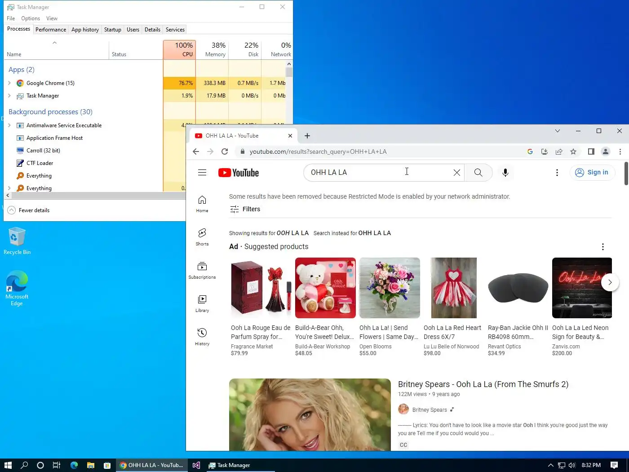The image size is (629, 472).
Task: Switch to Users tab
Action: [x=133, y=30]
